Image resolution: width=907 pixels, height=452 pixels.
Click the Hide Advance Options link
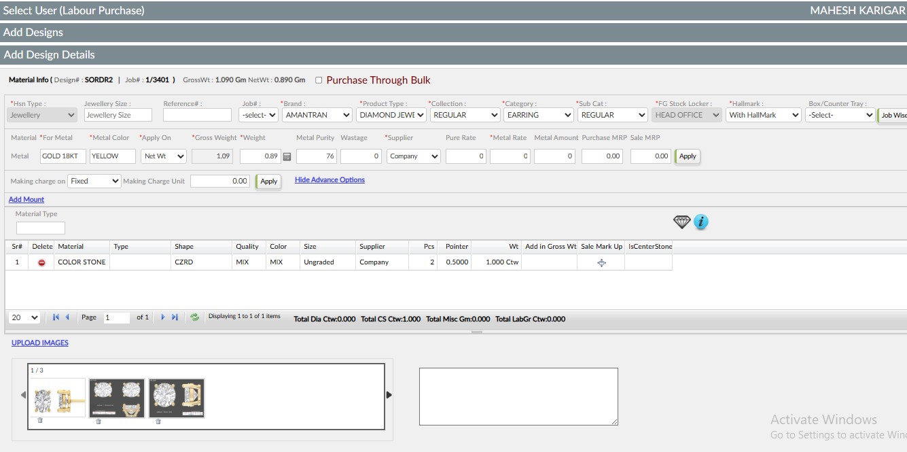[330, 180]
